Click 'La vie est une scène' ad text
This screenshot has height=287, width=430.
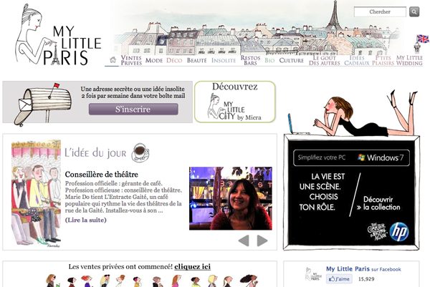coord(322,192)
